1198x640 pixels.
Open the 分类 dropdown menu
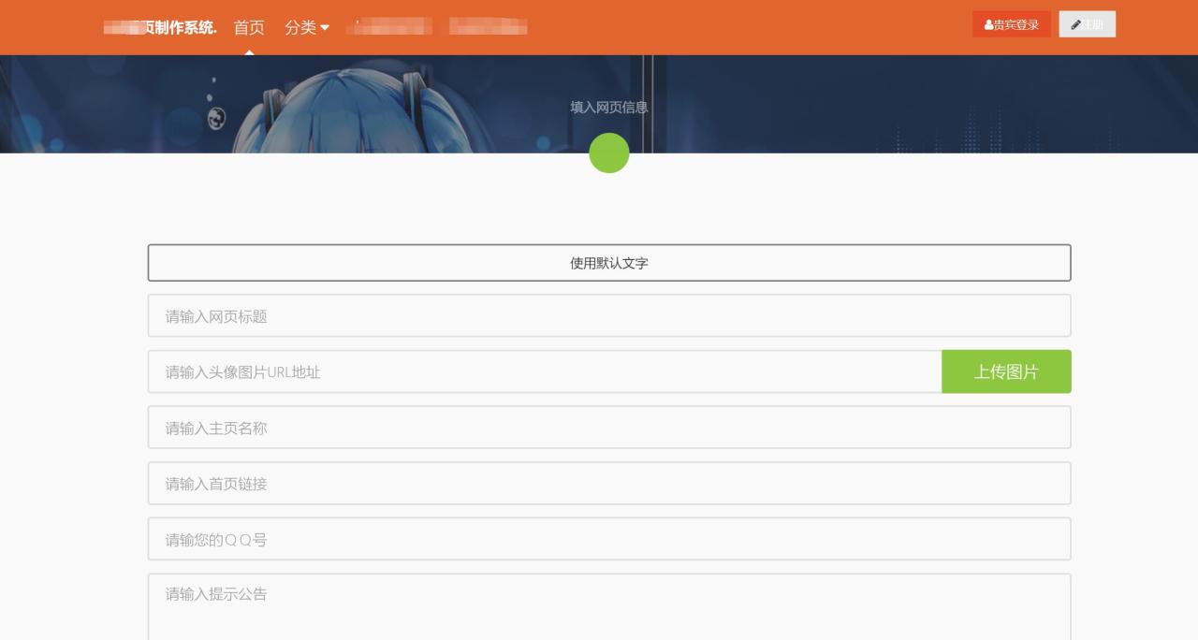300,27
